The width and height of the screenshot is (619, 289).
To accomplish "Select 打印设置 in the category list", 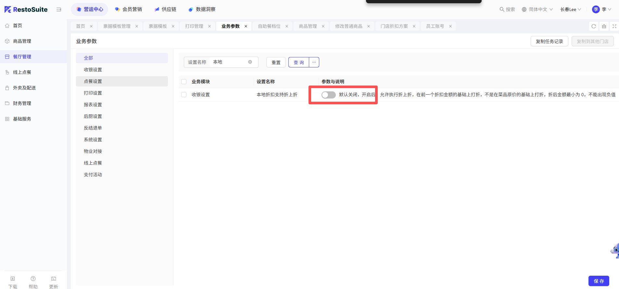I will [93, 93].
